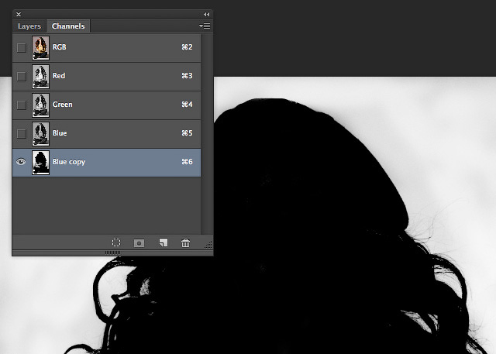Click the ⌘5 shortcut label
Viewport: 496px width, 354px height.
(187, 133)
